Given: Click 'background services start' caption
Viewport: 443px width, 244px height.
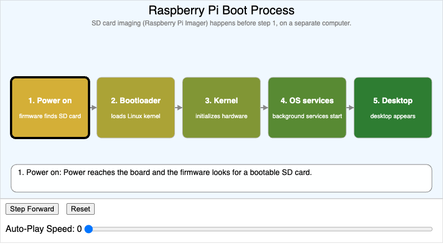Looking at the screenshot, I should [307, 116].
